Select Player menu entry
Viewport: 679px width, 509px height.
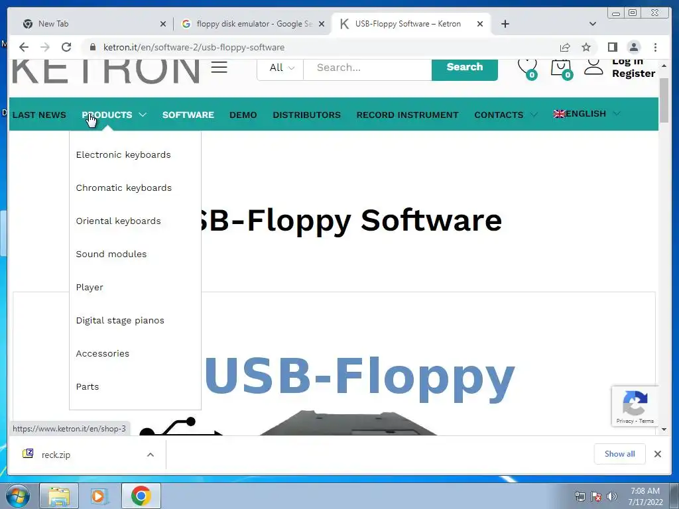90,288
